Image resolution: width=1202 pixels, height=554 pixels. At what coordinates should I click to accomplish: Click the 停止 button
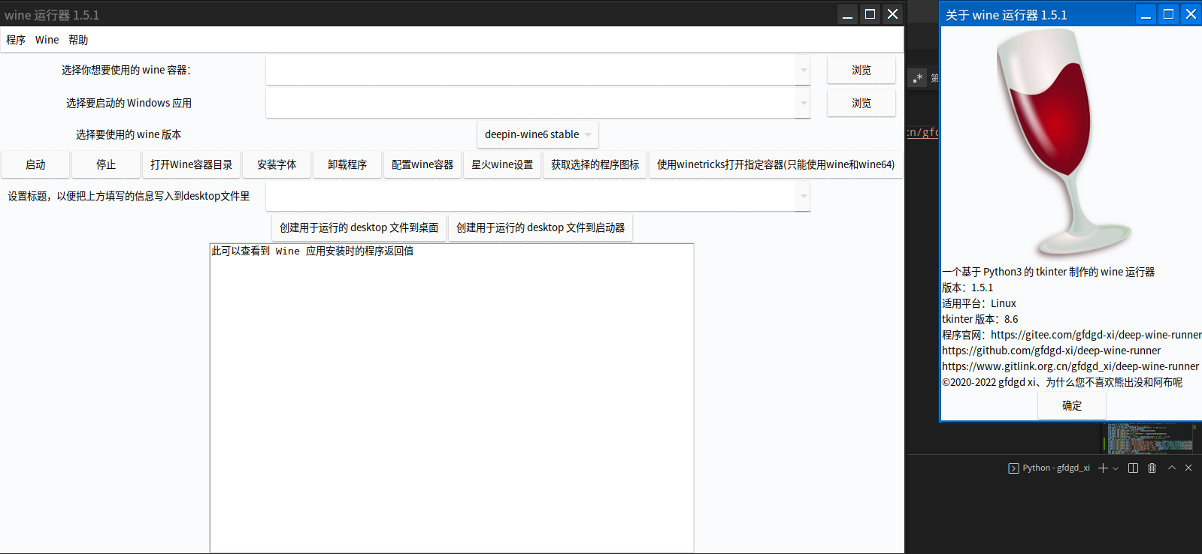106,164
